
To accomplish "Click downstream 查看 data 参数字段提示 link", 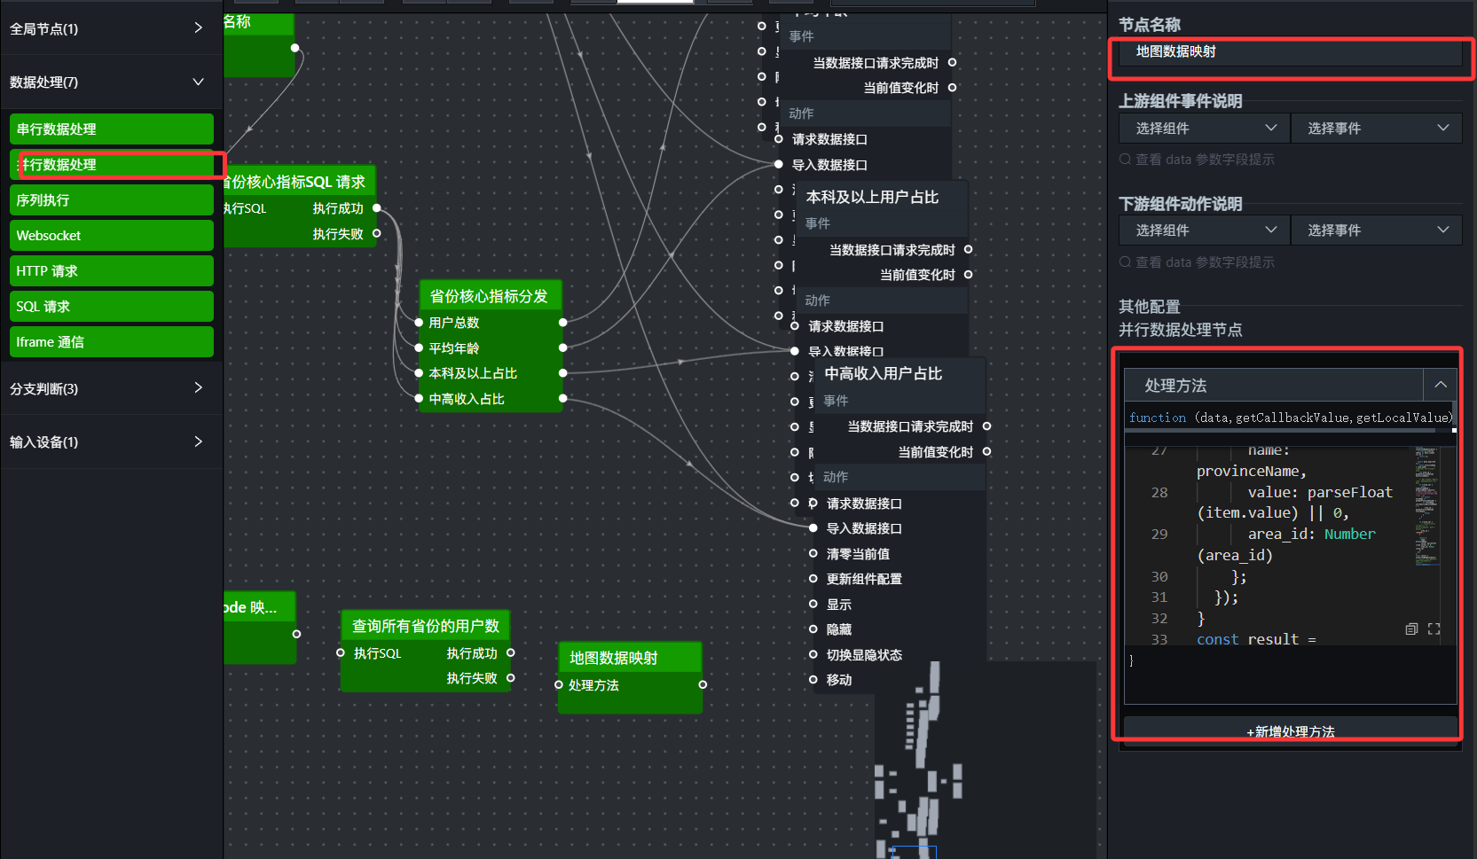I will click(x=1197, y=262).
